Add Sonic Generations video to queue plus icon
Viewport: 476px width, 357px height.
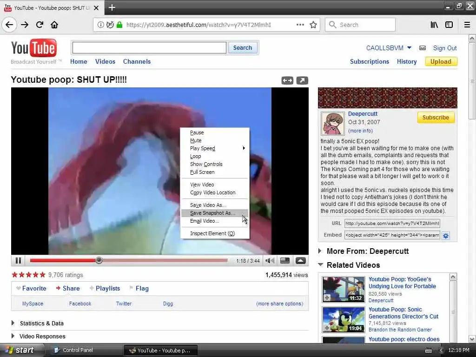[327, 328]
